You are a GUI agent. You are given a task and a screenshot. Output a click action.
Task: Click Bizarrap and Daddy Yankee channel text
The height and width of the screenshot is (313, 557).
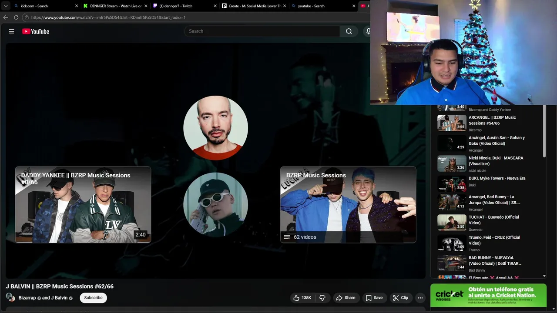point(490,110)
